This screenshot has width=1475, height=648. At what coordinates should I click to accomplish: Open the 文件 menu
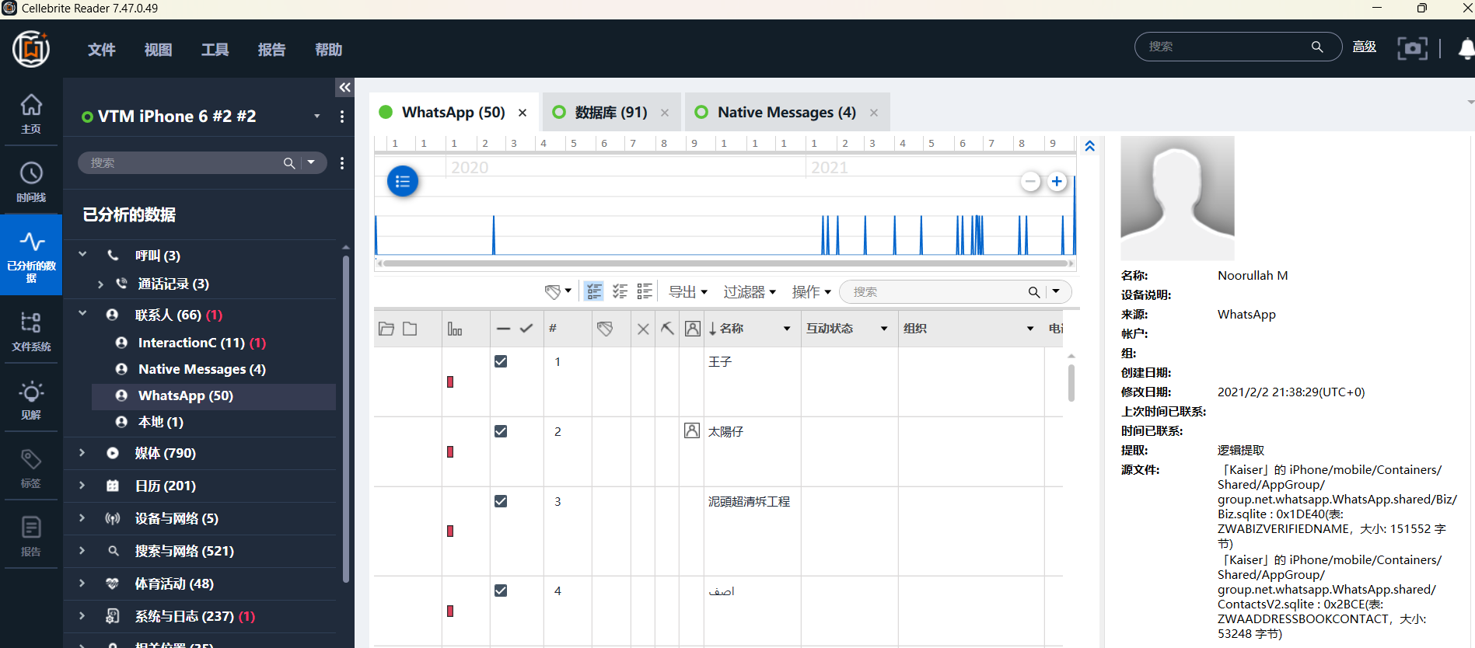point(102,50)
